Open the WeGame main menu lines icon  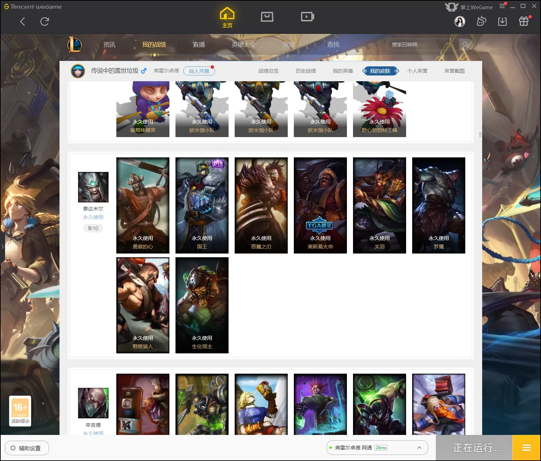(x=502, y=6)
